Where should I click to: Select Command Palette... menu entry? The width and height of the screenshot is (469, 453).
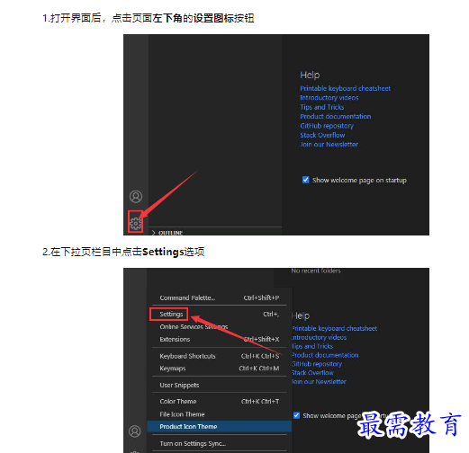220,298
